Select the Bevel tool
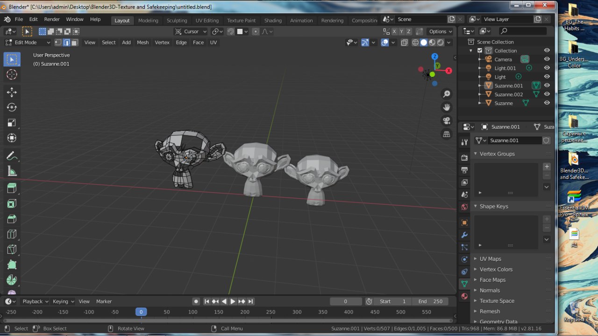The width and height of the screenshot is (598, 336). point(12,219)
